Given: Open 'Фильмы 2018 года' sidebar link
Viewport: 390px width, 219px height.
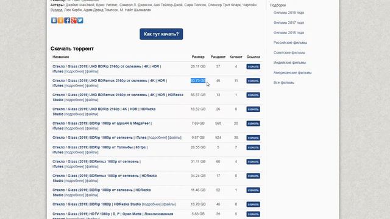Looking at the screenshot, I should (x=288, y=13).
